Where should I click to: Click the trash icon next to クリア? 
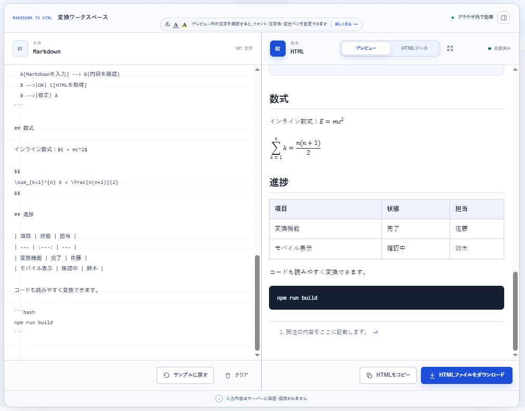pos(228,376)
